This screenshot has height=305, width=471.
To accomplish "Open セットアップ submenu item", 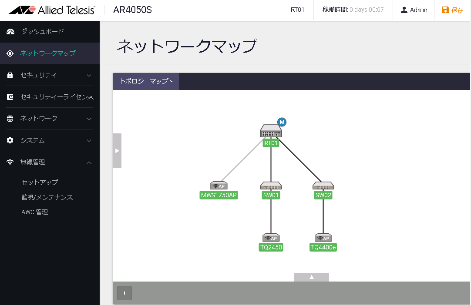I will click(x=40, y=182).
